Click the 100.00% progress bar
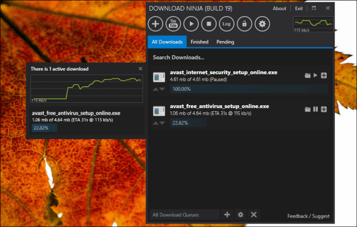This screenshot has height=227, width=357. coord(249,89)
